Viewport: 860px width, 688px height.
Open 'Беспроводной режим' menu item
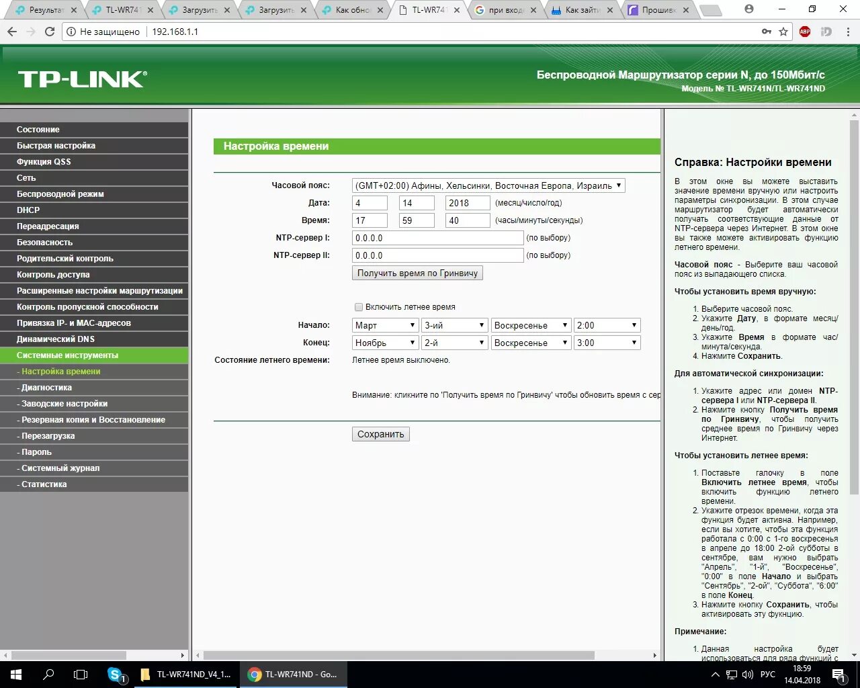coord(94,194)
